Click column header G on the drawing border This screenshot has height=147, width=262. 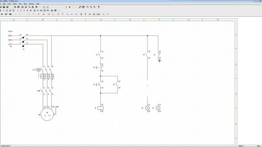pyautogui.click(x=188, y=20)
